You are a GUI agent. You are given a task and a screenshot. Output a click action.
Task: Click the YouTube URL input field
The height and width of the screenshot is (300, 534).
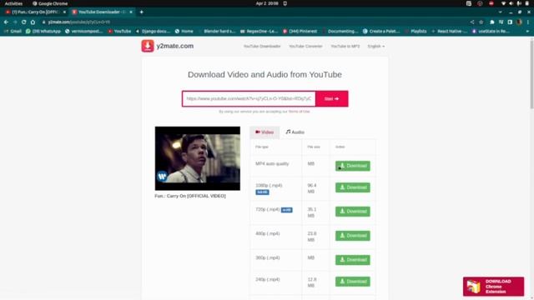pyautogui.click(x=249, y=98)
